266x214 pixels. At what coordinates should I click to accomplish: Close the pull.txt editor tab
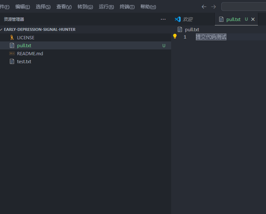tap(253, 19)
